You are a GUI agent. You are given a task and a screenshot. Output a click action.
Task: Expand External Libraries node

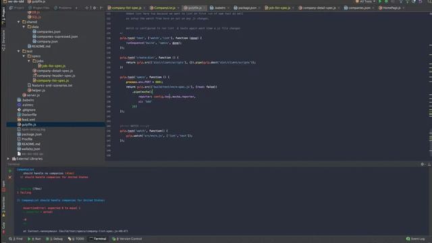pyautogui.click(x=8, y=159)
